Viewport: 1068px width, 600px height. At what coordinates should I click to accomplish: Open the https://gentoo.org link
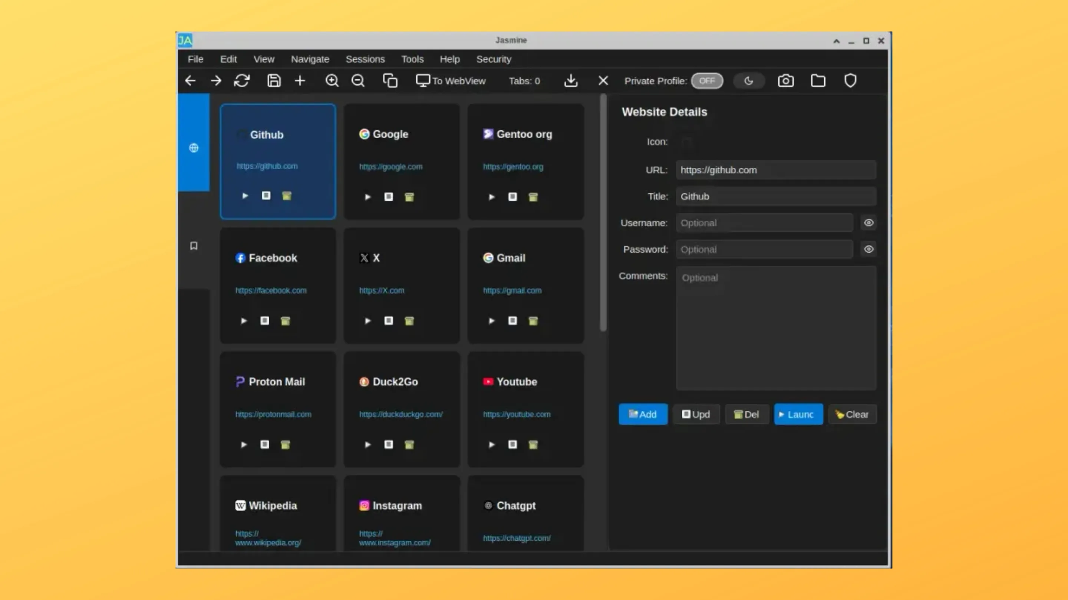513,166
